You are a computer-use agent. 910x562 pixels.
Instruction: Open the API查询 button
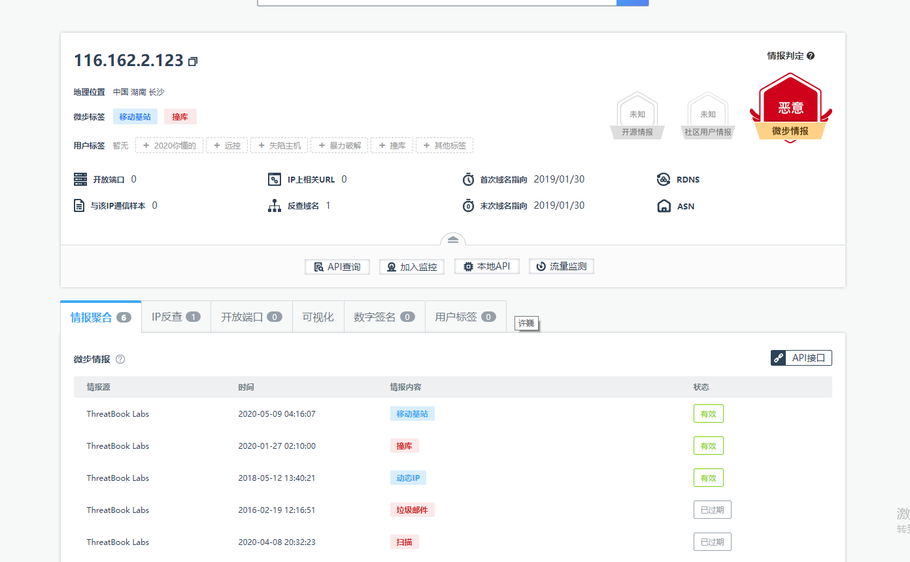point(337,267)
